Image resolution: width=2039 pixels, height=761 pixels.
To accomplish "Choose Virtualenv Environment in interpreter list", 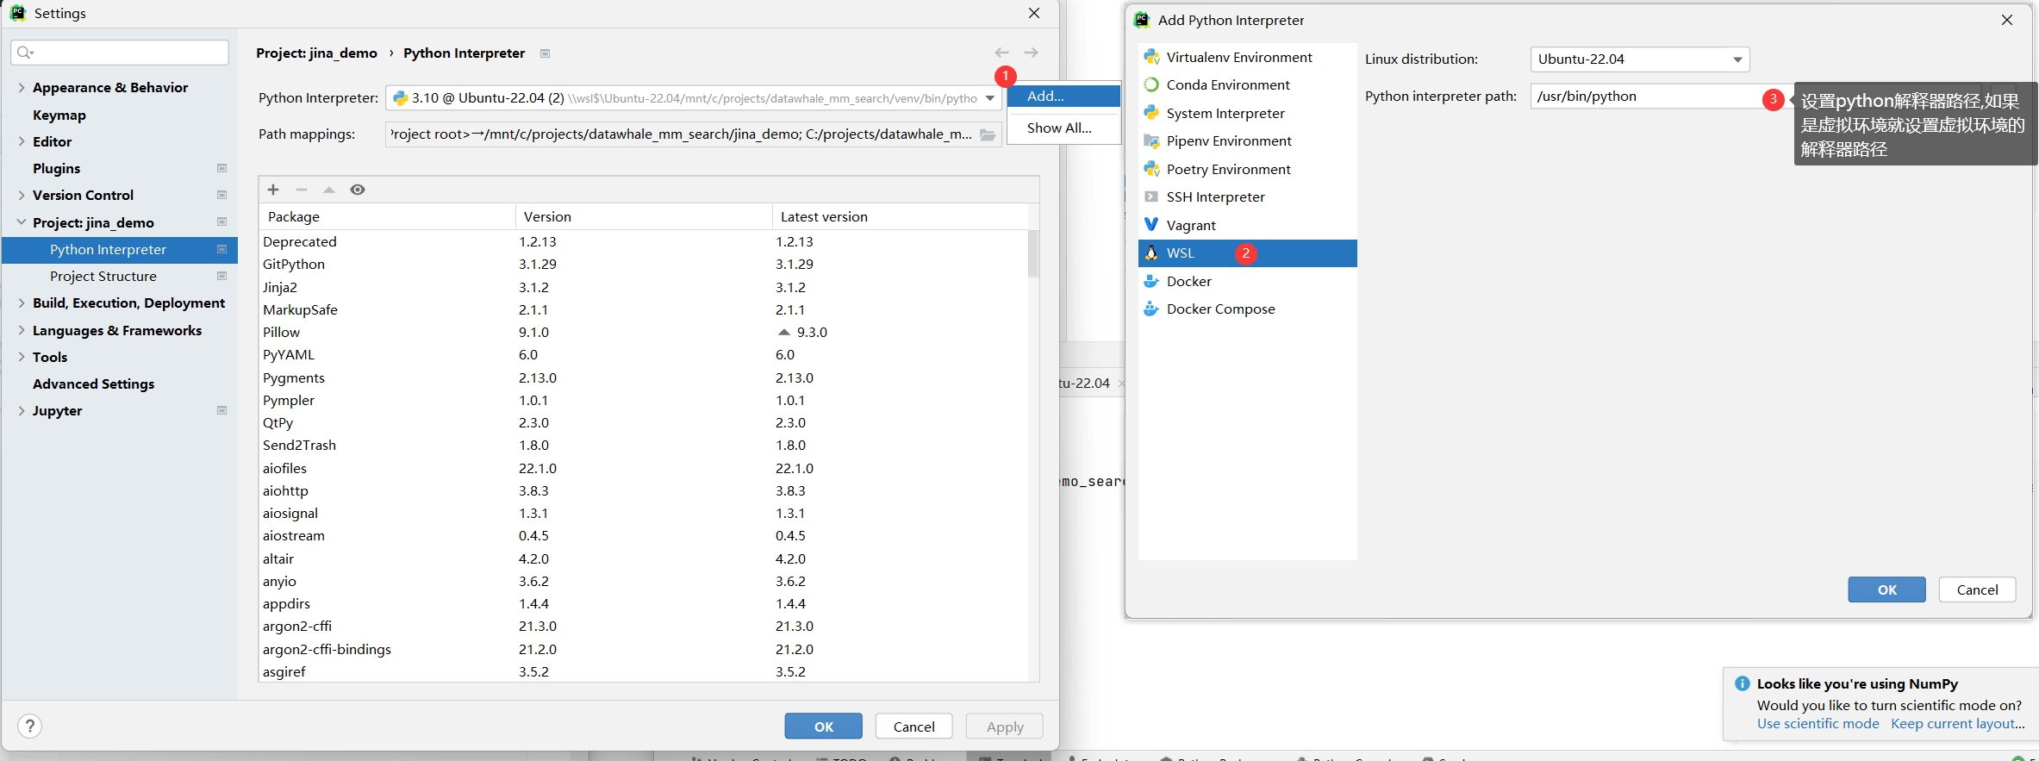I will [x=1247, y=57].
